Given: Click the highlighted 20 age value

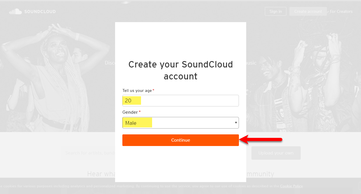Looking at the screenshot, I should (x=132, y=101).
